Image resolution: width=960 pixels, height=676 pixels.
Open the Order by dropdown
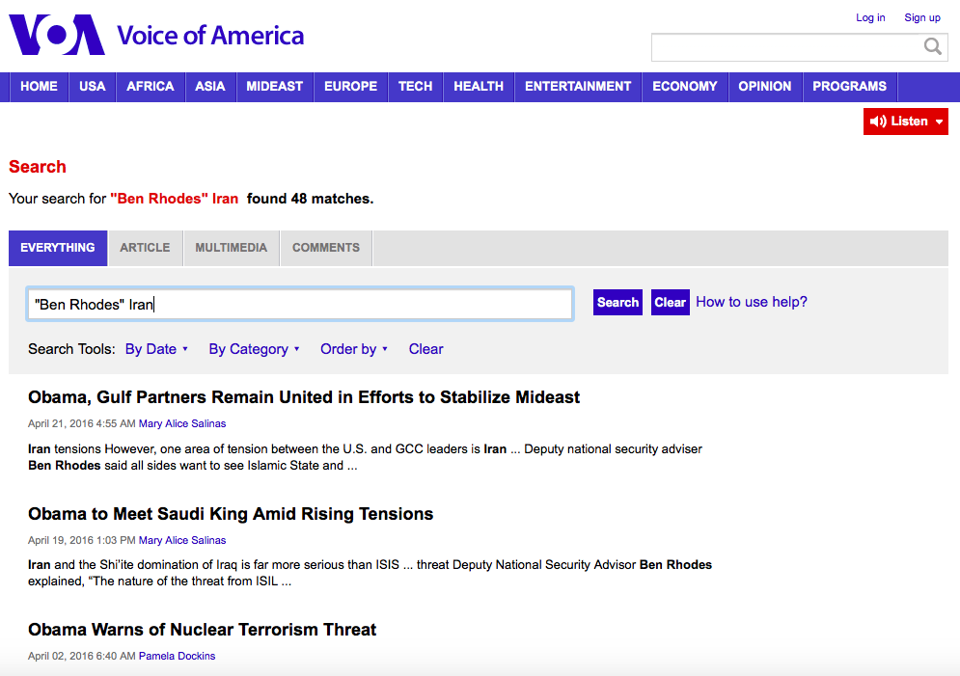pos(354,349)
